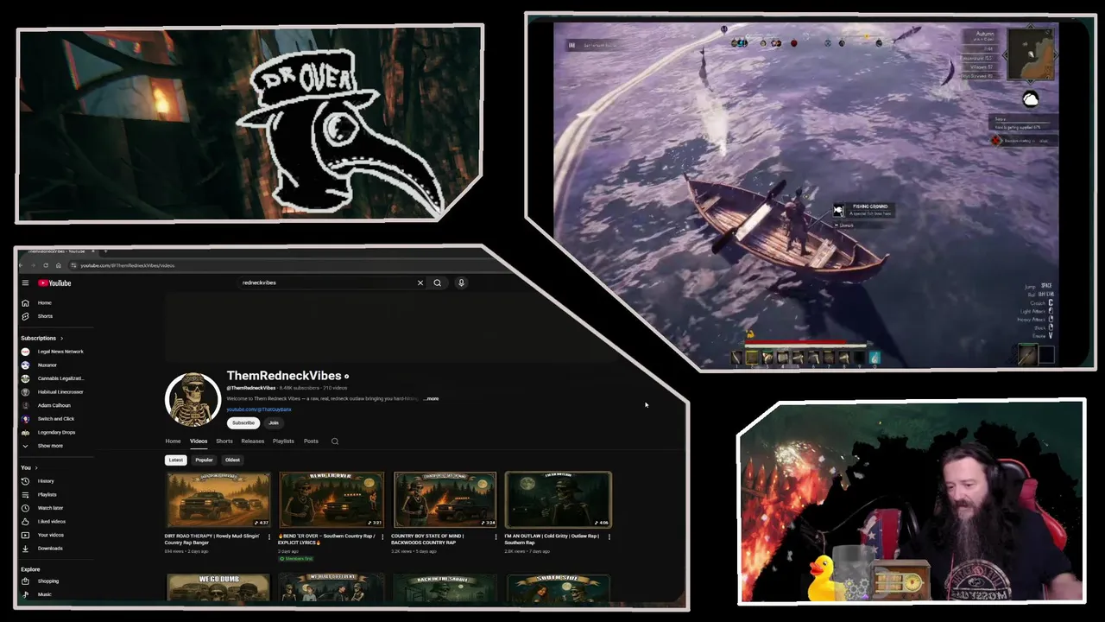This screenshot has height=622, width=1105.
Task: Open options for I'M AN OUTLAW video
Action: [609, 536]
